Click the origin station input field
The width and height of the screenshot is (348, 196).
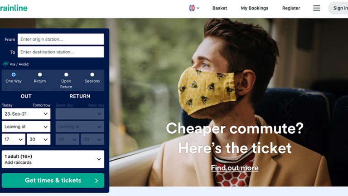[x=61, y=39]
